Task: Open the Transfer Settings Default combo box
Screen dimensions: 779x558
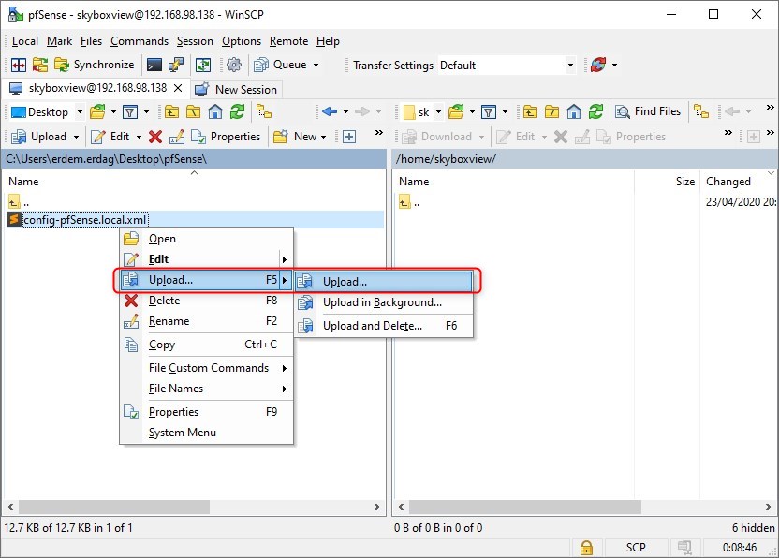Action: point(507,66)
